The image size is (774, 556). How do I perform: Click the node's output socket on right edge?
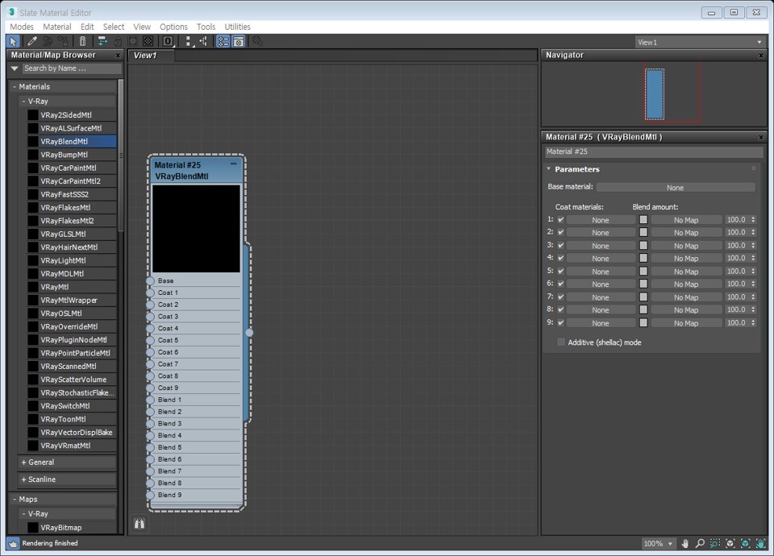point(249,333)
